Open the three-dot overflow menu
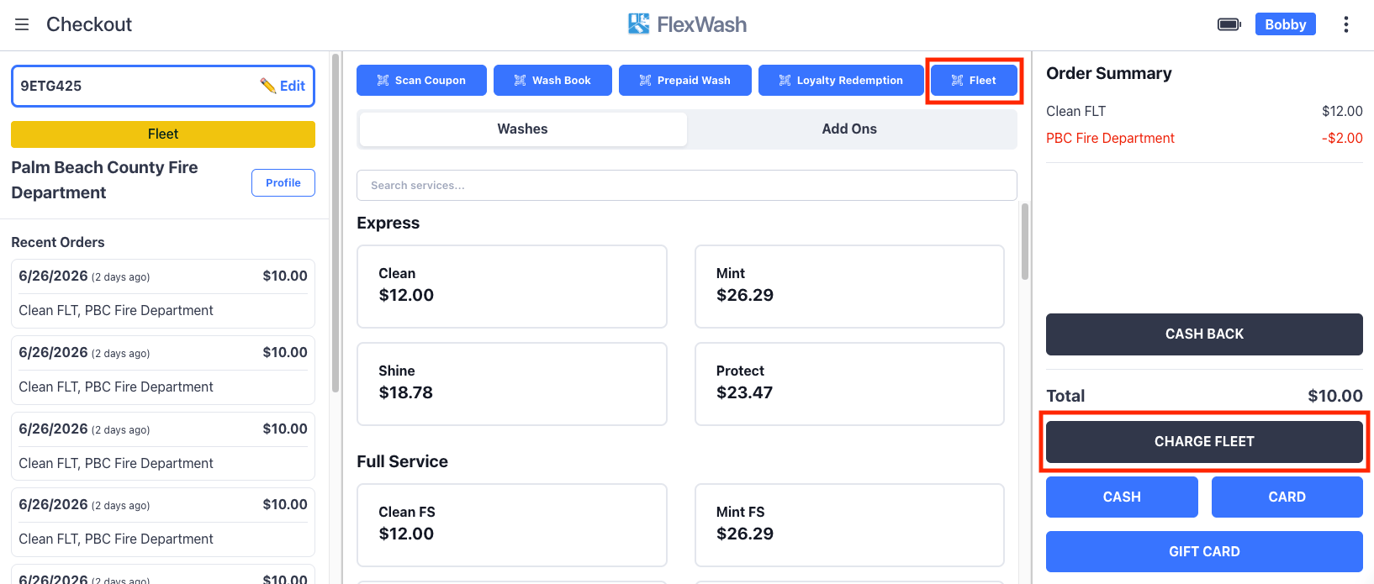This screenshot has width=1374, height=584. pos(1345,24)
